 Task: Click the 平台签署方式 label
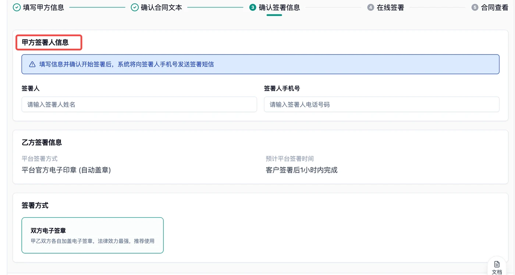click(x=40, y=159)
